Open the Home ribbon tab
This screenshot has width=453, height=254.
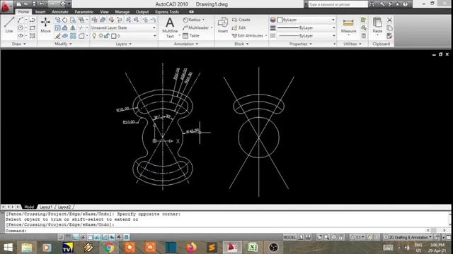(23, 12)
